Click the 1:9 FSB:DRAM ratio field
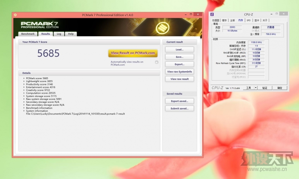 tap(256, 46)
